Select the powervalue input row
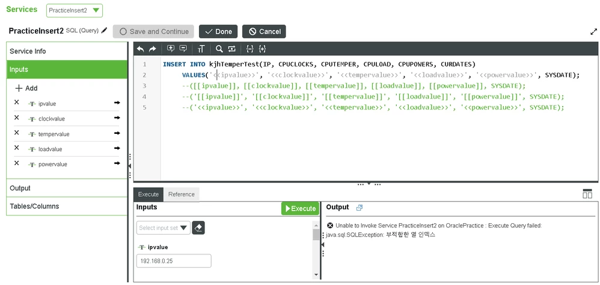This screenshot has width=600, height=285. [x=67, y=164]
